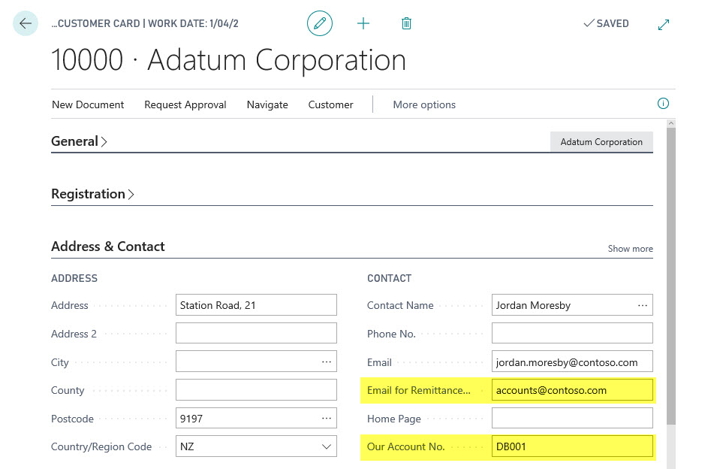Screen dimensions: 726x469
Task: Expand the General section
Action: (x=79, y=141)
